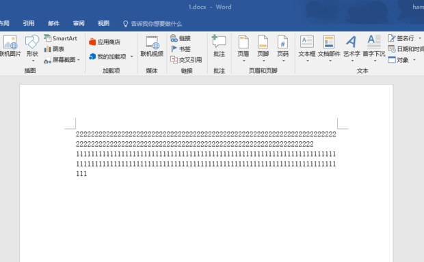Expand the Page Number dropdown arrow

284,61
